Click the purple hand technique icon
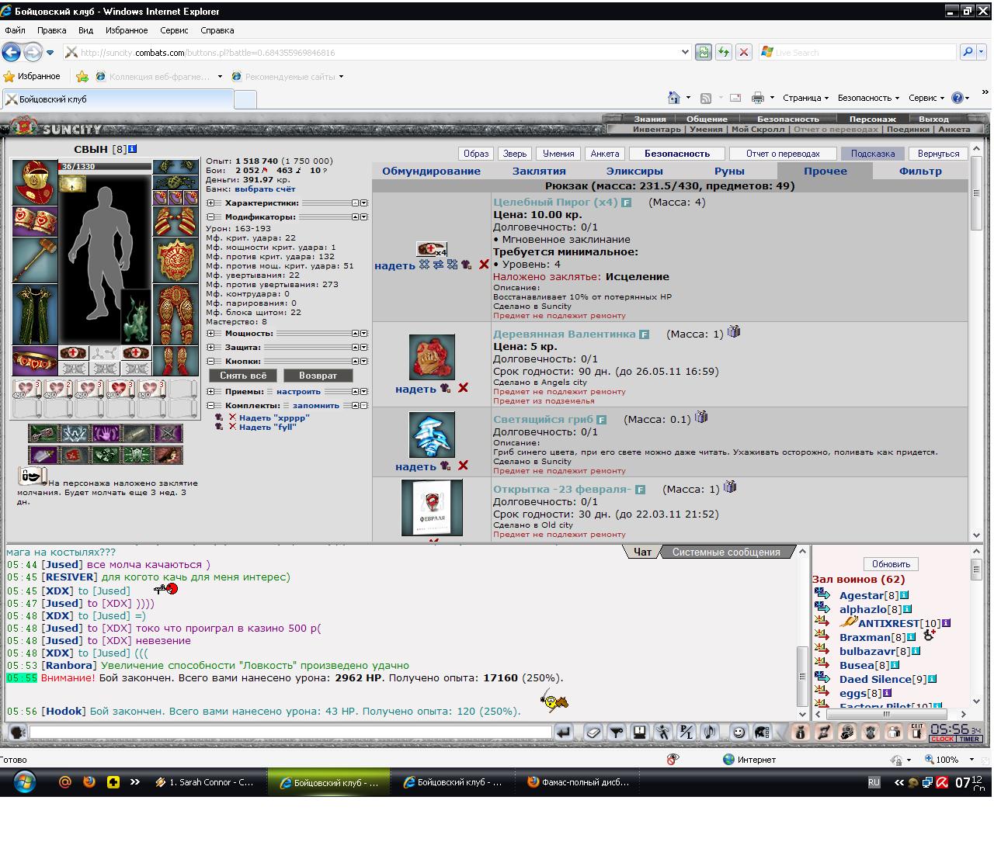 [106, 433]
